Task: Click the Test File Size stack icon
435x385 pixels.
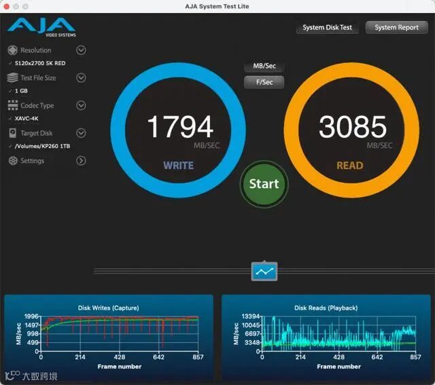Action: tap(12, 78)
